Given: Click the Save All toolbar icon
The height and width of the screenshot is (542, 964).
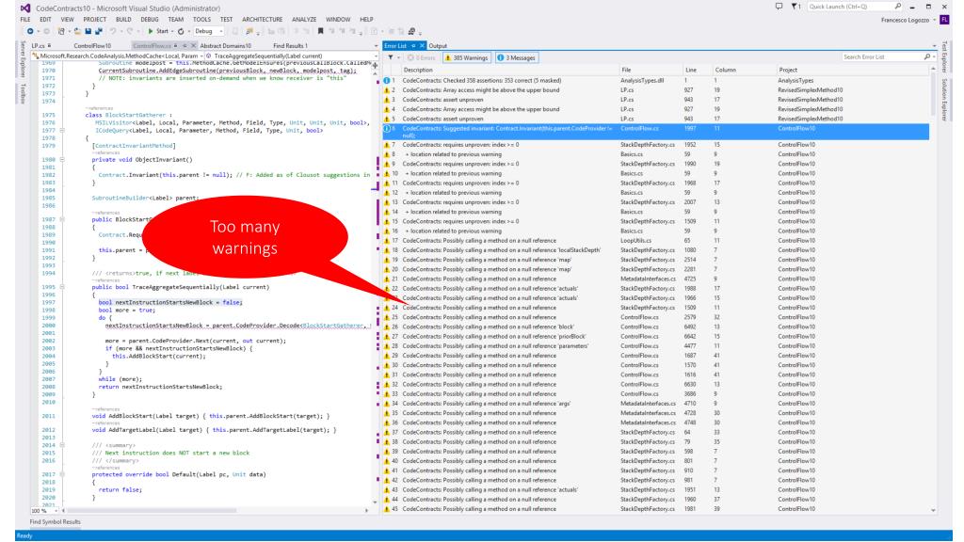Looking at the screenshot, I should 98,31.
